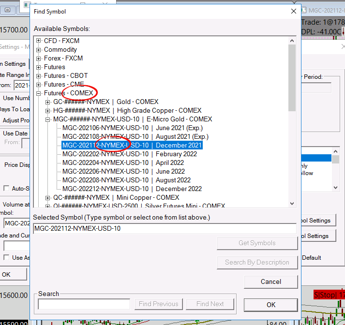Collapse the Futures - COMEX node
Image resolution: width=345 pixels, height=325 pixels.
click(39, 93)
